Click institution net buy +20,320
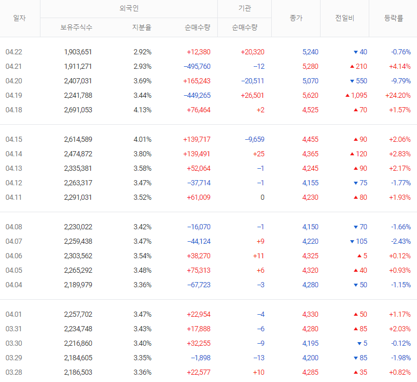 253,52
